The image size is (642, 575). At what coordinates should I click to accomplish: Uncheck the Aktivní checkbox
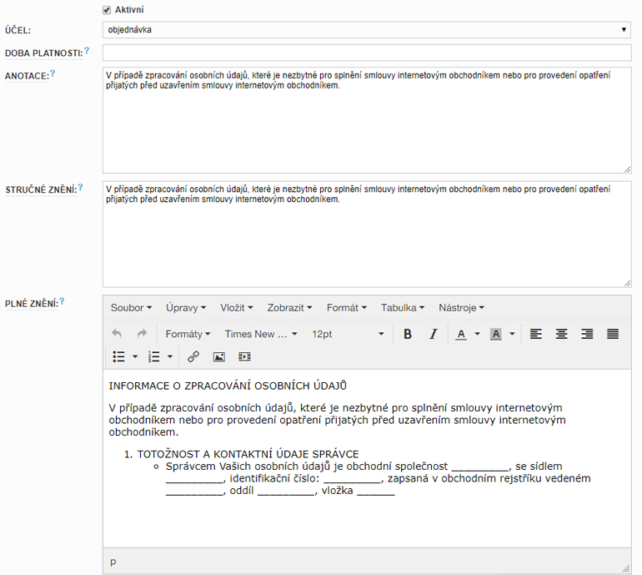[107, 10]
